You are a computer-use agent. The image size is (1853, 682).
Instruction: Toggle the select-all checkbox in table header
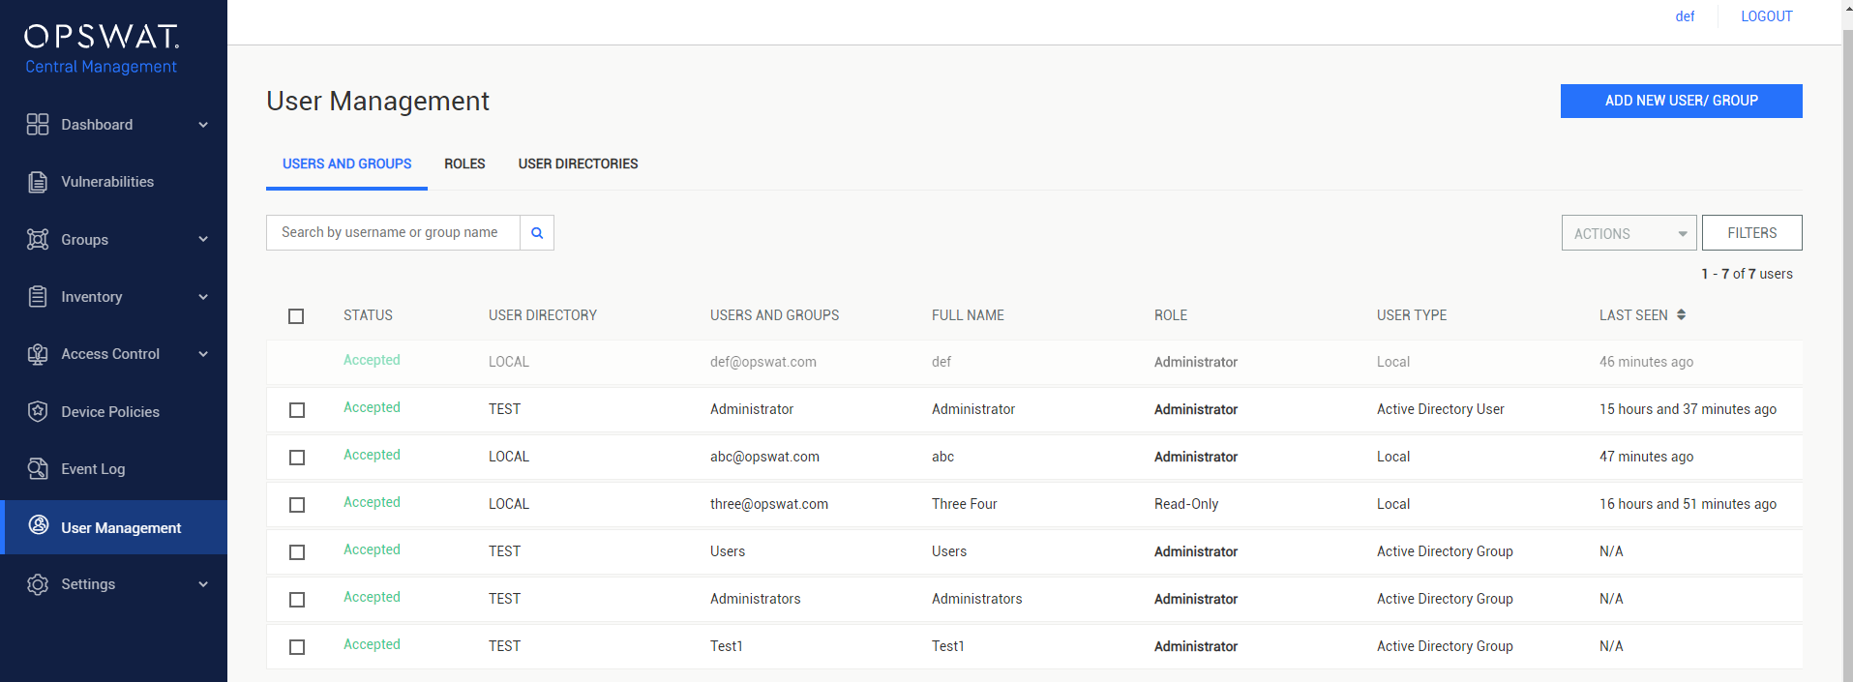pos(296,316)
